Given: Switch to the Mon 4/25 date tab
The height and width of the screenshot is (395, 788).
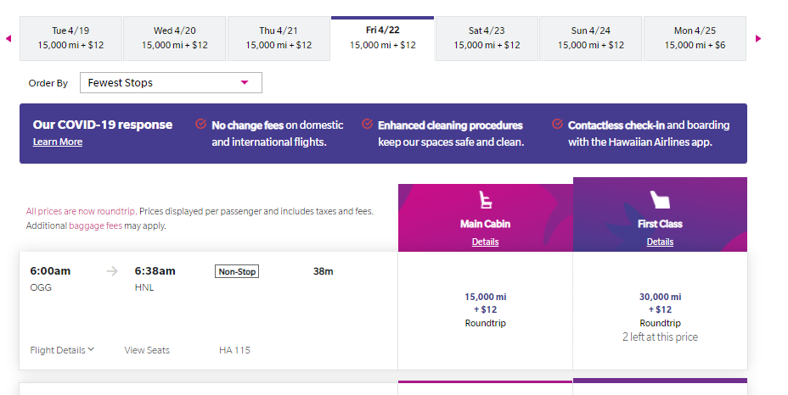Looking at the screenshot, I should pyautogui.click(x=695, y=38).
